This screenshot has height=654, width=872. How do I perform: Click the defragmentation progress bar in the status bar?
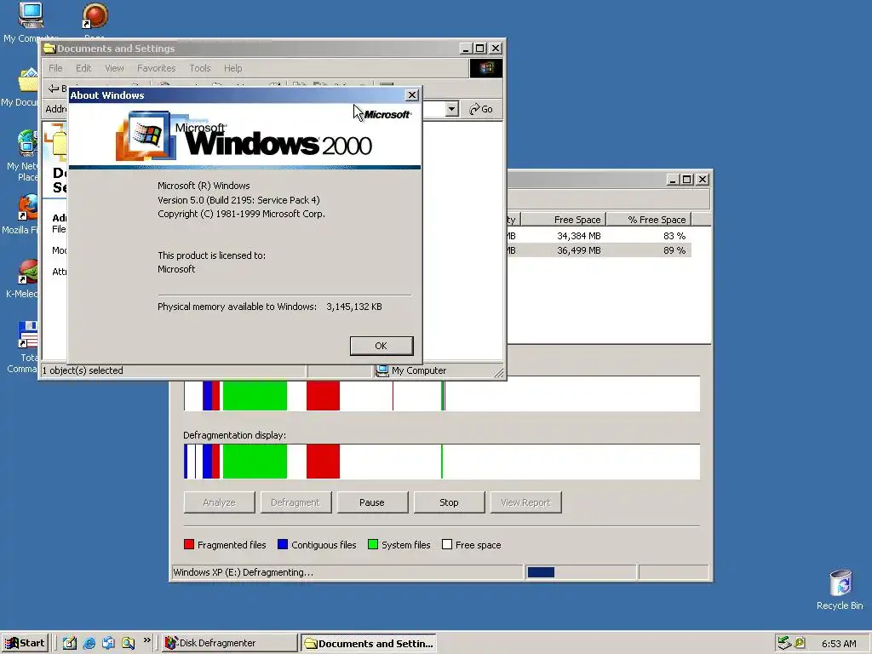pyautogui.click(x=581, y=572)
